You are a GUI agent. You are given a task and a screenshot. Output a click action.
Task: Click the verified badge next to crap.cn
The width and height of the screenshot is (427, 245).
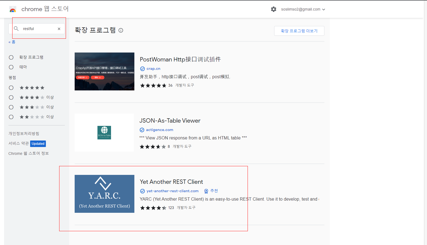pyautogui.click(x=143, y=69)
